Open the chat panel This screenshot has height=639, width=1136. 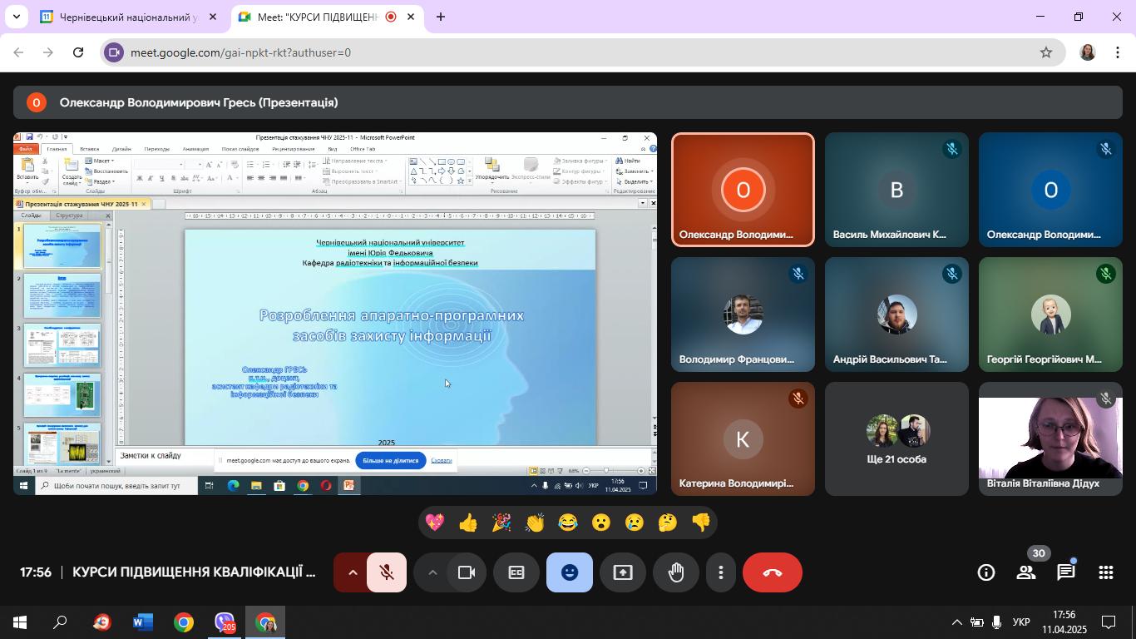1065,572
